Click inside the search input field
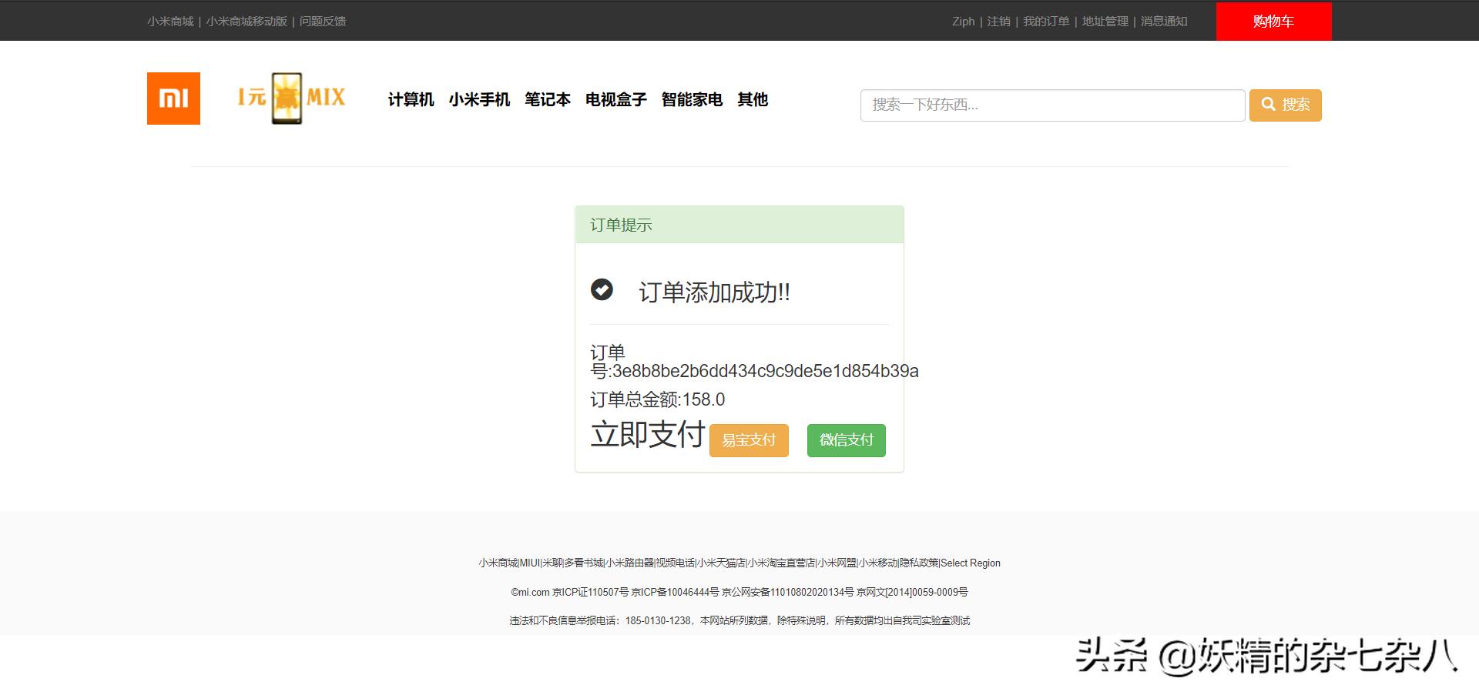This screenshot has height=695, width=1479. click(1051, 105)
